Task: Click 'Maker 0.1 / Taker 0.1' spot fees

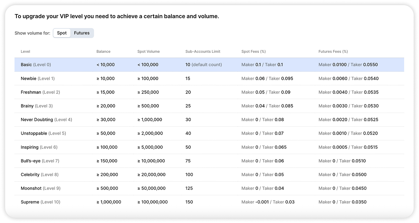Action: [x=262, y=65]
